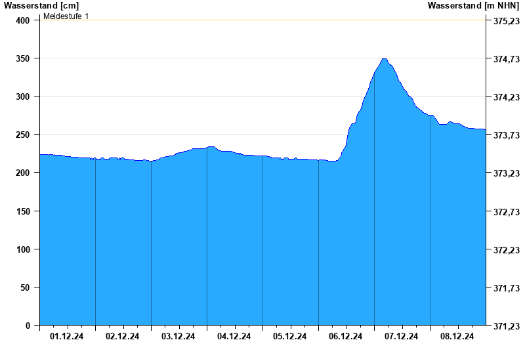The width and height of the screenshot is (525, 361).
Task: Click the date label 07.12.24
Action: 401,337
